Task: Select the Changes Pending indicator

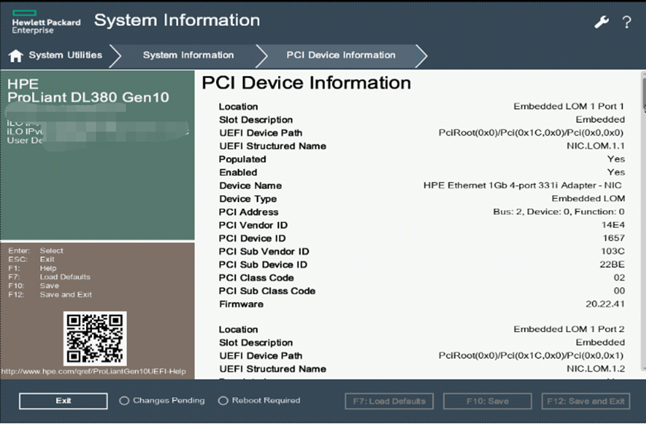Action: tap(124, 401)
